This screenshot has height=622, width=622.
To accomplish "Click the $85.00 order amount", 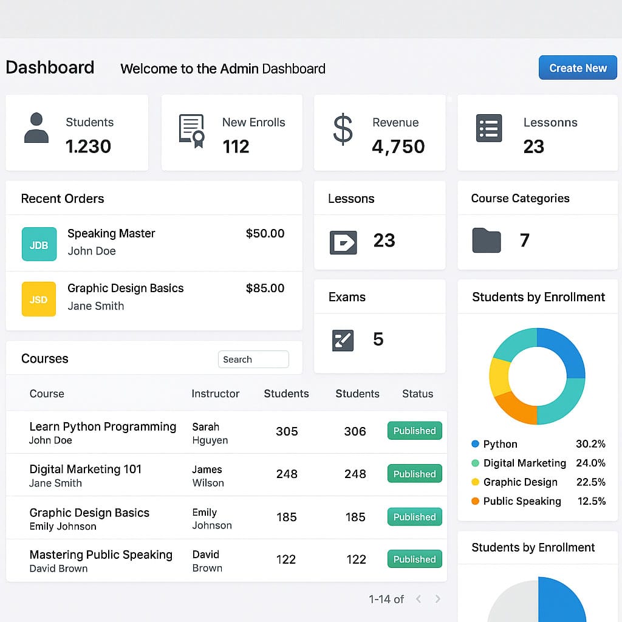I will coord(265,288).
